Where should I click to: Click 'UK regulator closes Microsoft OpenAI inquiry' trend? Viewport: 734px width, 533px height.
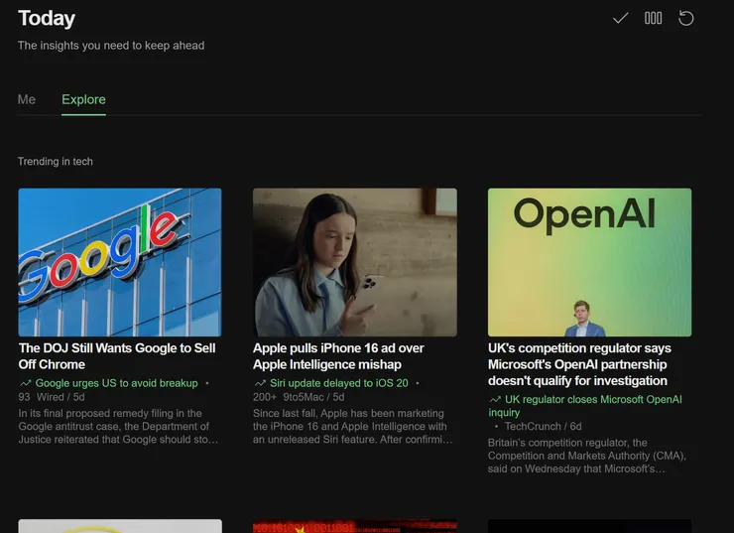click(585, 406)
